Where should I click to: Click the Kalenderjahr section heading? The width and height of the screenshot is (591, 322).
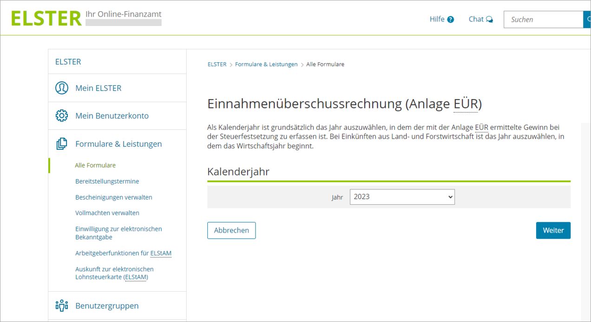(238, 171)
